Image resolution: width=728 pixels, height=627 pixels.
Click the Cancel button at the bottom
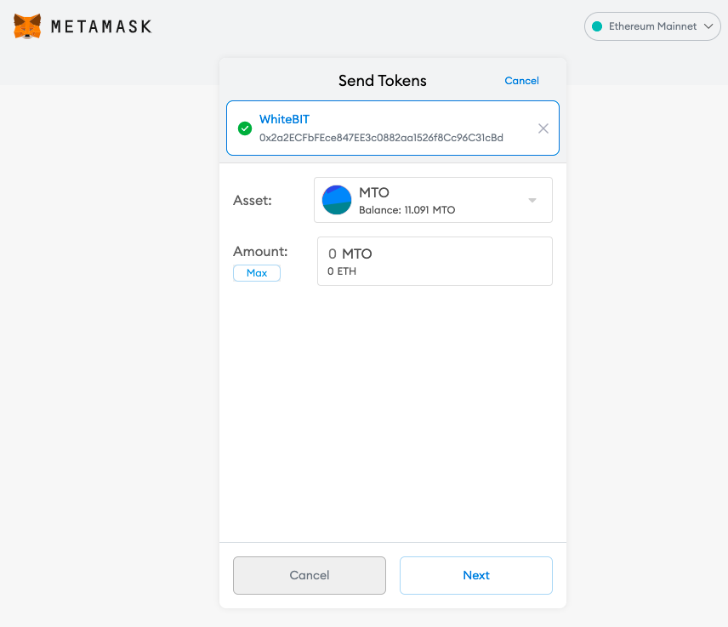coord(310,575)
